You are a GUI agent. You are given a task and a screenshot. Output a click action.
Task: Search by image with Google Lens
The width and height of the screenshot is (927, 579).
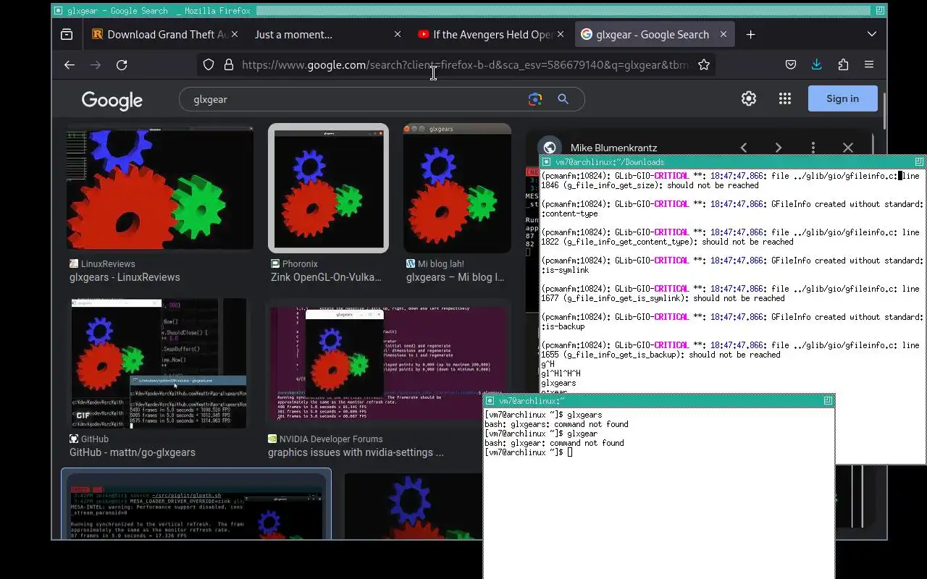pos(535,99)
